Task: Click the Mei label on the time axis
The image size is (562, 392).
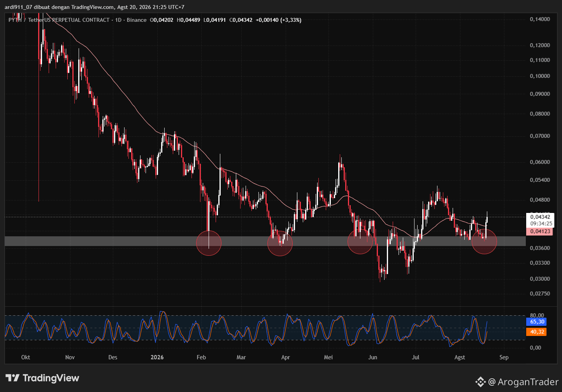Action: (328, 357)
